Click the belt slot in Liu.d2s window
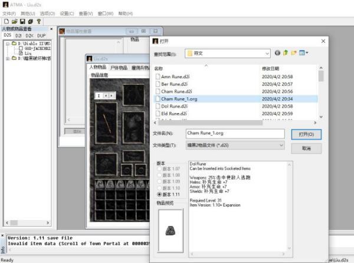354x263 pixels. tap(134, 156)
